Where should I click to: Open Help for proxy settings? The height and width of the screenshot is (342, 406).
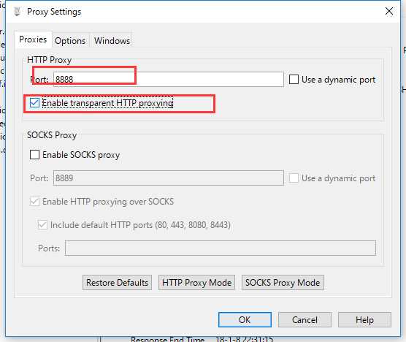coord(364,320)
